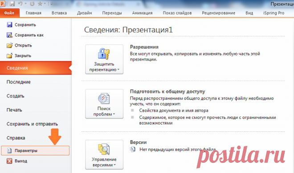Image resolution: width=294 pixels, height=173 pixels.
Task: Click the Сведения: Презентация1 title
Action: click(128, 30)
